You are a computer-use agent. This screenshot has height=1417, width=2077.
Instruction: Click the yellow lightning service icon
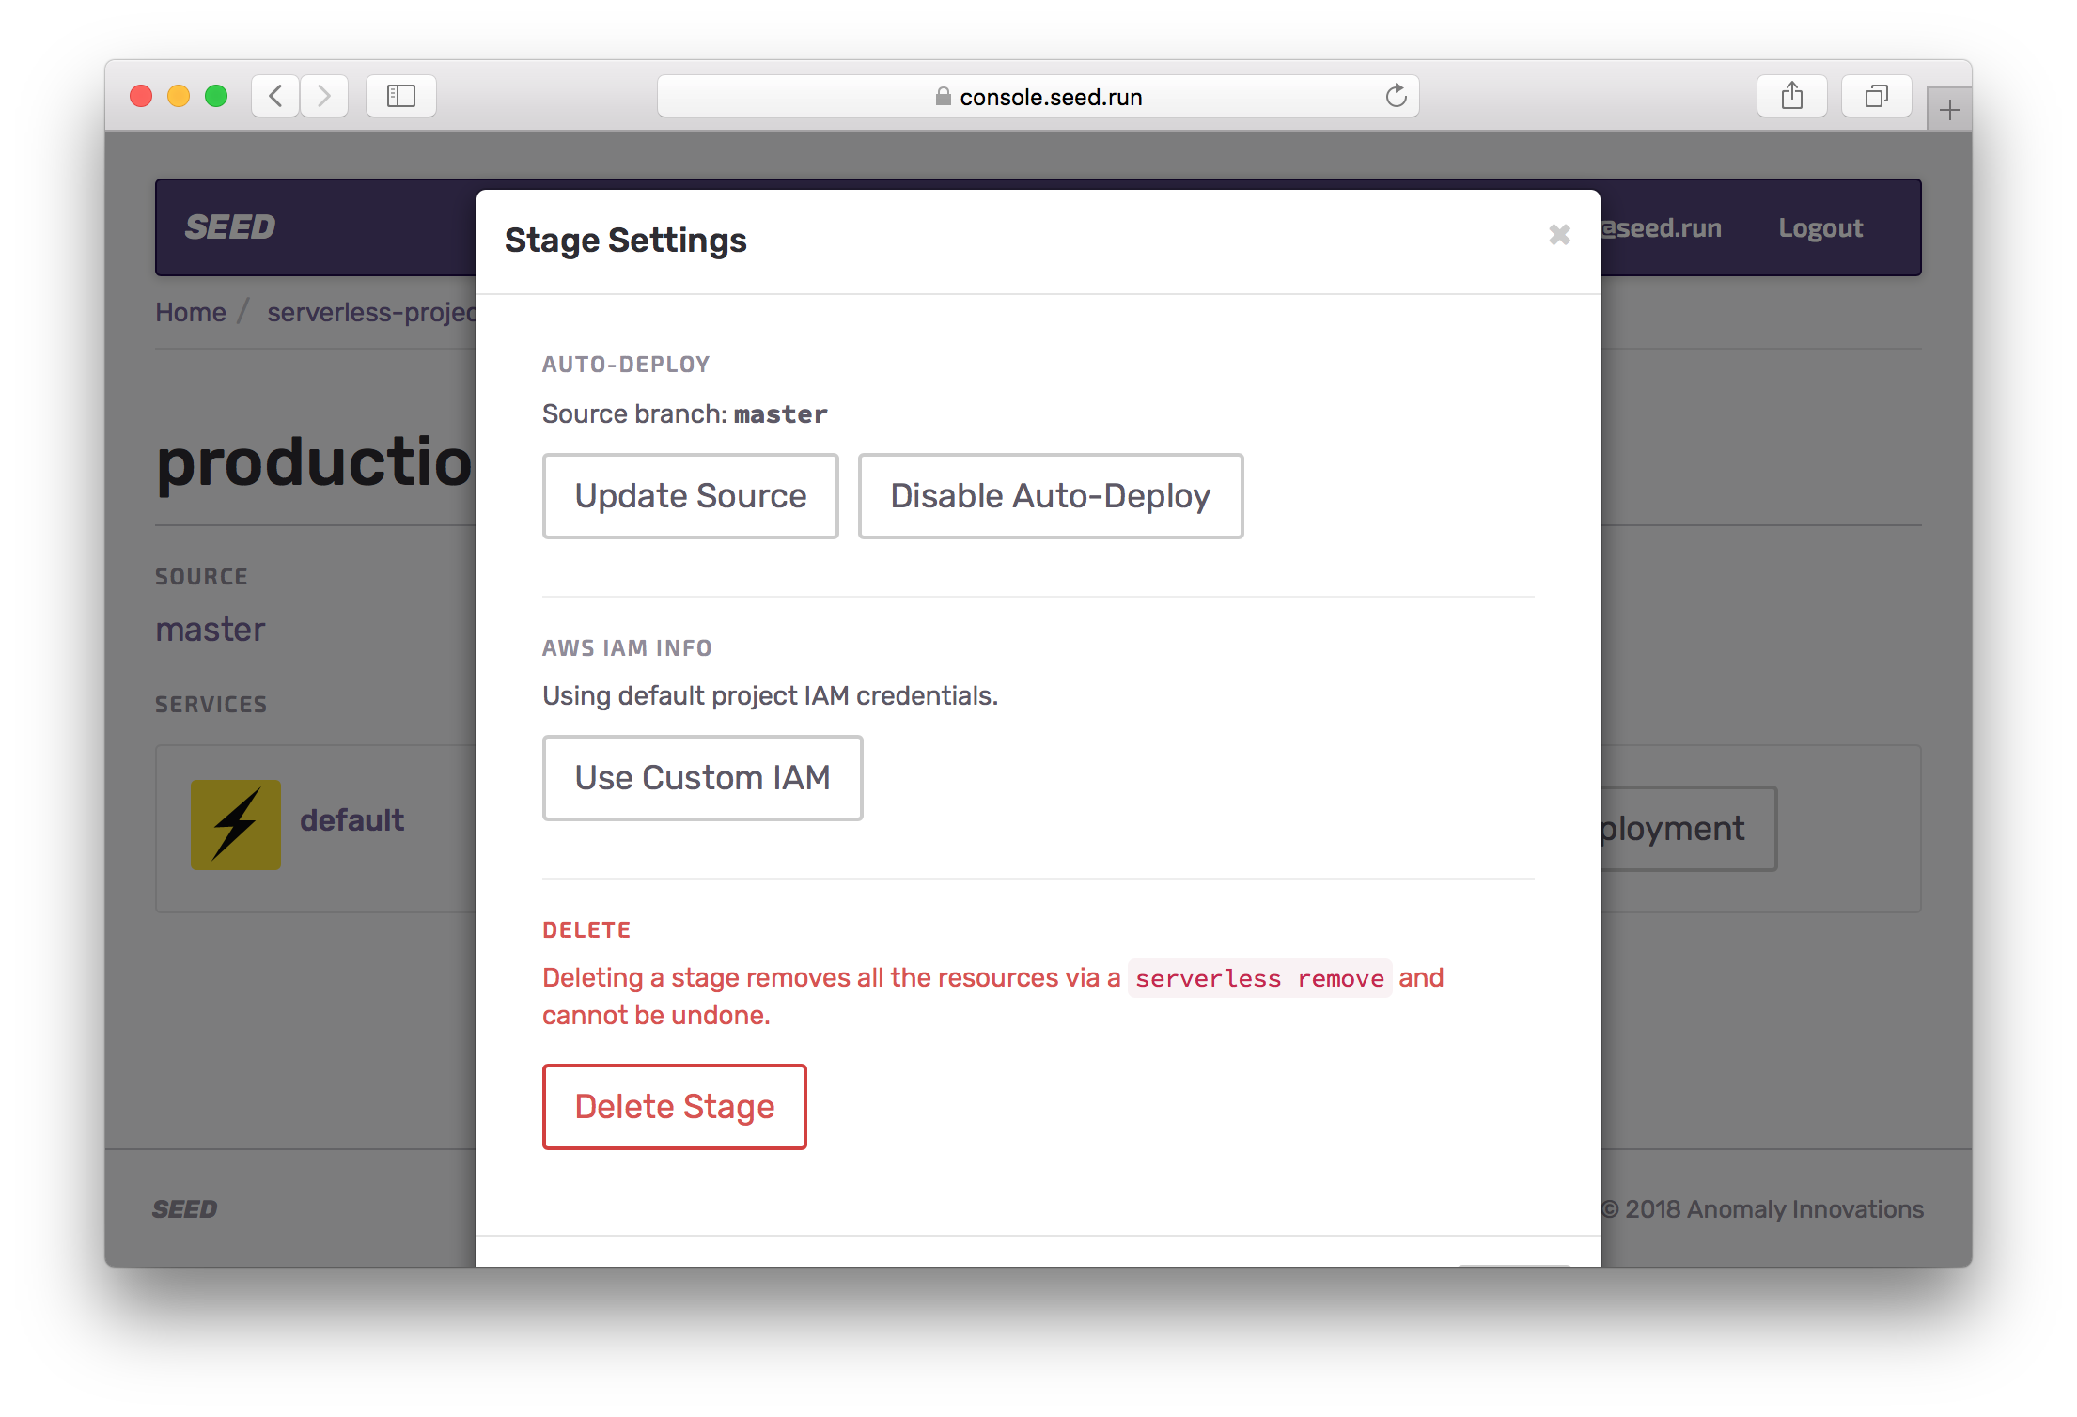click(236, 824)
